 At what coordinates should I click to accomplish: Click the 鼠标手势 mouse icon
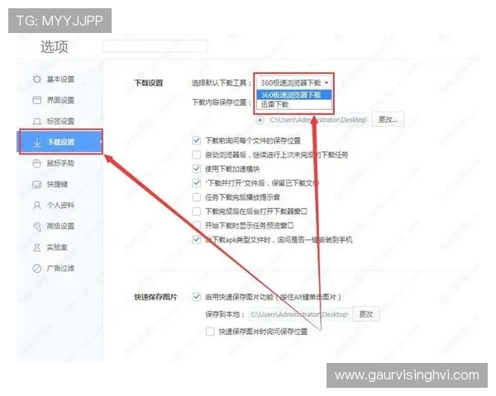coord(37,163)
